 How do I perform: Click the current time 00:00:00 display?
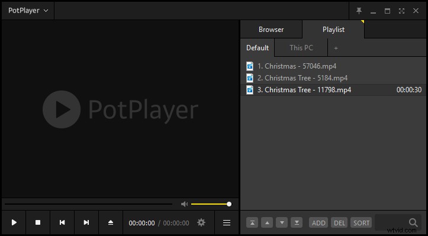pyautogui.click(x=141, y=223)
